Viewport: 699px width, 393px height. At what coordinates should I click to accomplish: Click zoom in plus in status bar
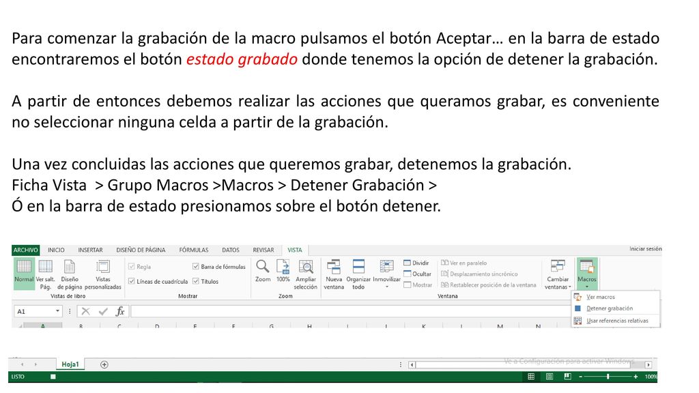tap(636, 377)
